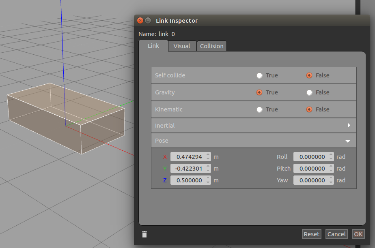Viewport: 375px width, 248px height.
Task: Open the Collision tab
Action: [211, 46]
